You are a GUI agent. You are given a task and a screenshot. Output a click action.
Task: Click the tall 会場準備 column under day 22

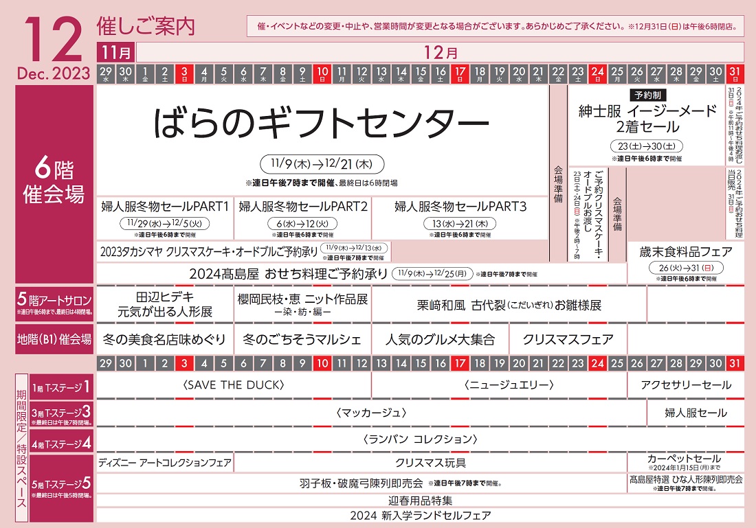(x=558, y=174)
